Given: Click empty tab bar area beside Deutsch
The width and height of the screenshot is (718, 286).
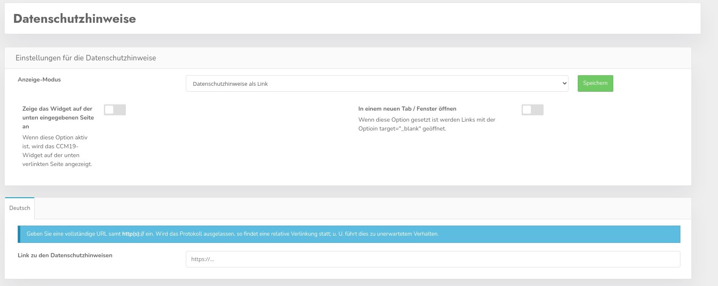Looking at the screenshot, I should pyautogui.click(x=338, y=208).
